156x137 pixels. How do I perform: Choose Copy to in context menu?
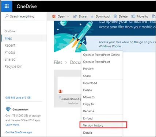tap(88, 104)
